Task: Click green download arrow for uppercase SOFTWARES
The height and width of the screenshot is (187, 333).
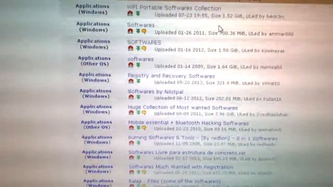Action: coord(138,48)
